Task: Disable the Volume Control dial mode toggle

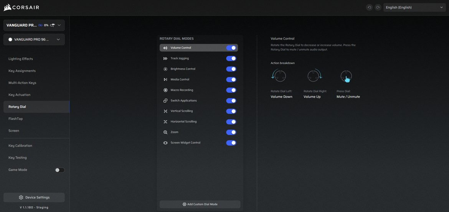Action: [x=231, y=48]
